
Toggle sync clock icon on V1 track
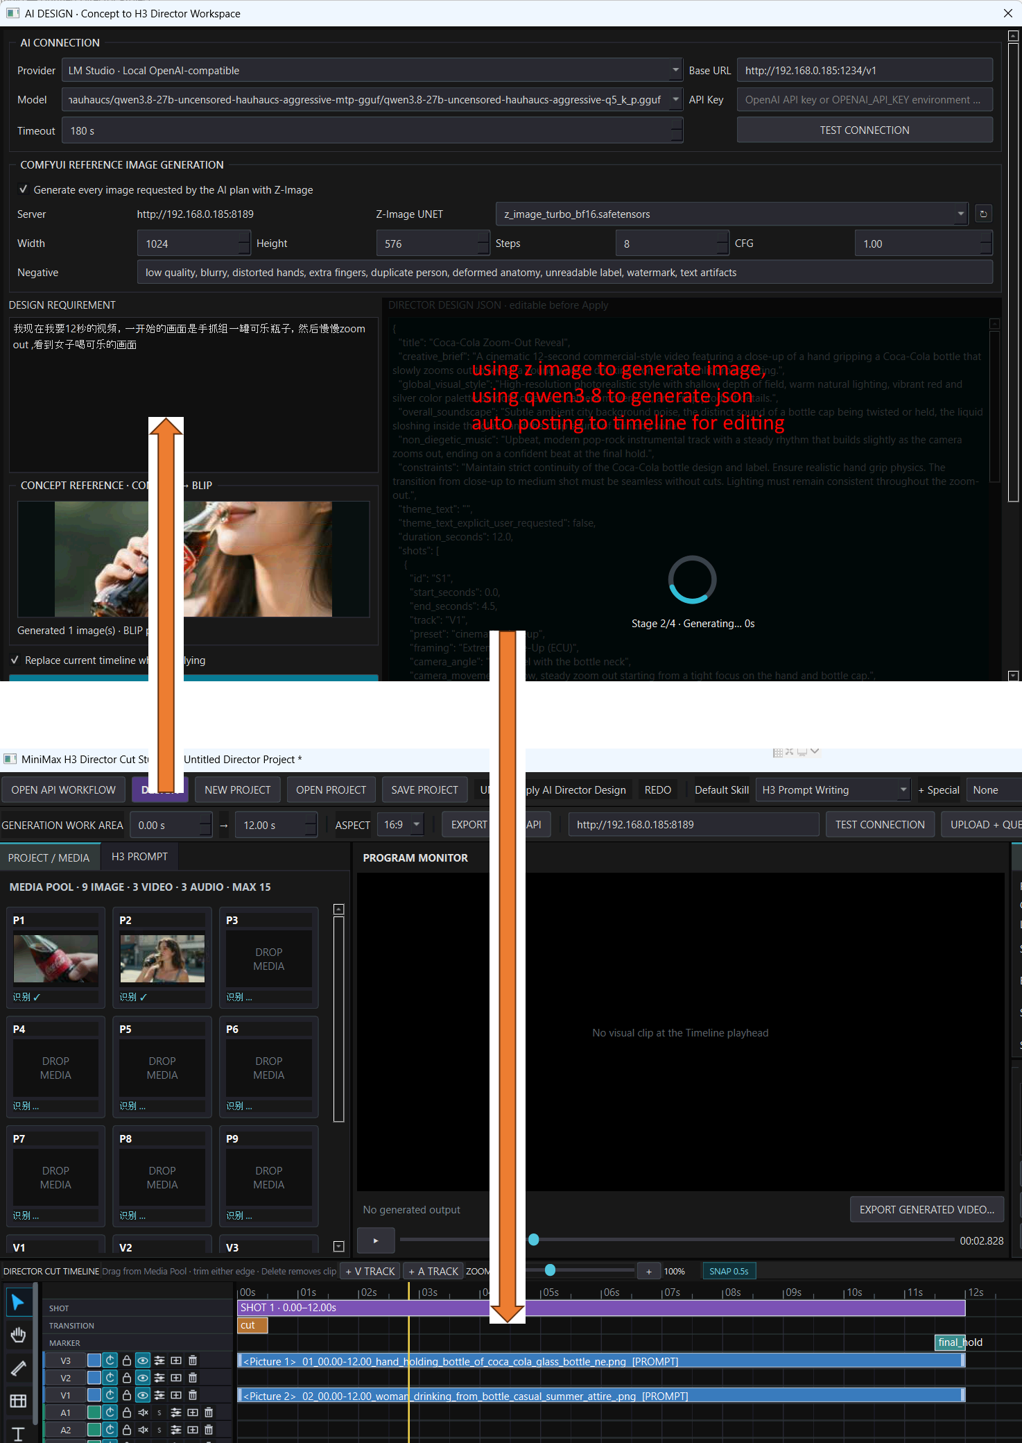(x=110, y=1394)
